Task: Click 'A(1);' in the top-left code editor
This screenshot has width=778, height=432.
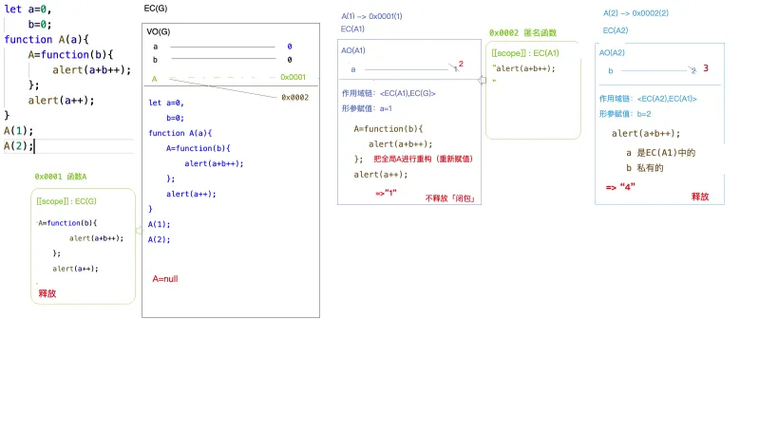Action: click(x=19, y=131)
